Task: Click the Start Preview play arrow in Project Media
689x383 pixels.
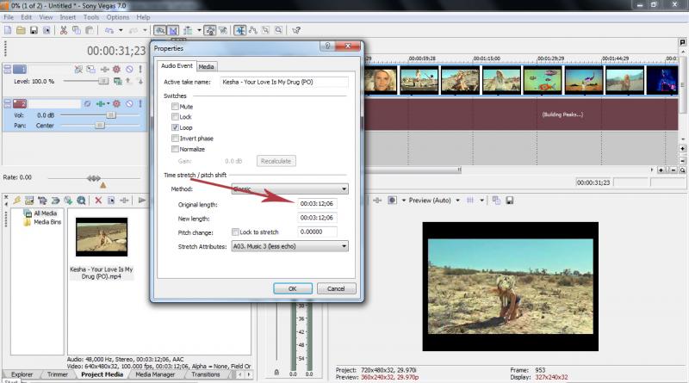Action: 142,201
